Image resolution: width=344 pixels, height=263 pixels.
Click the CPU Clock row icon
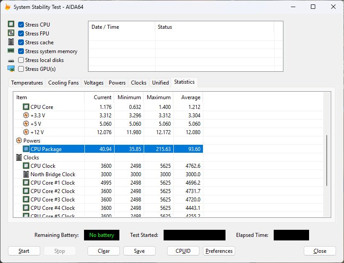26,166
